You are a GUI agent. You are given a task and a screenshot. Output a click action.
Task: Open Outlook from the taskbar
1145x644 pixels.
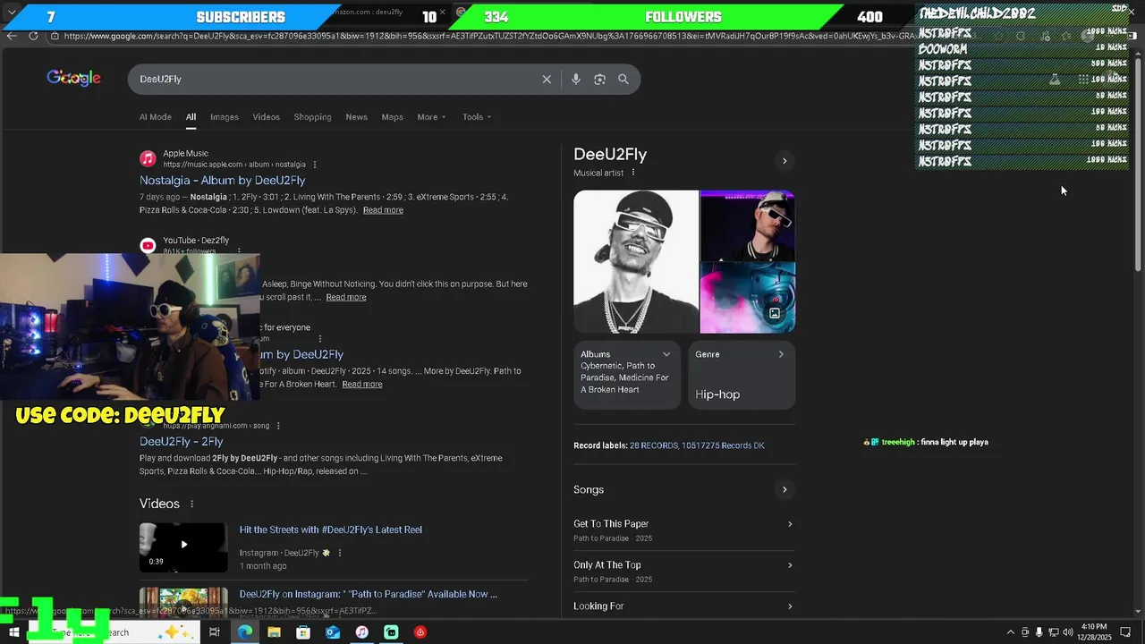tap(333, 632)
